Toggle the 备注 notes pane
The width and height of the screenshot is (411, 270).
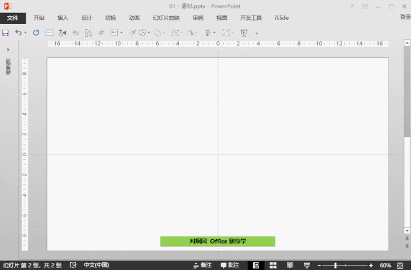[x=203, y=265]
